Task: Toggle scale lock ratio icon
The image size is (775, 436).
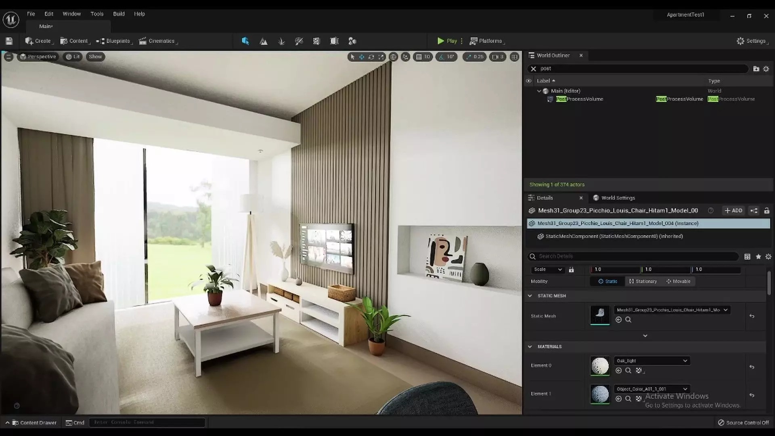Action: 571,270
